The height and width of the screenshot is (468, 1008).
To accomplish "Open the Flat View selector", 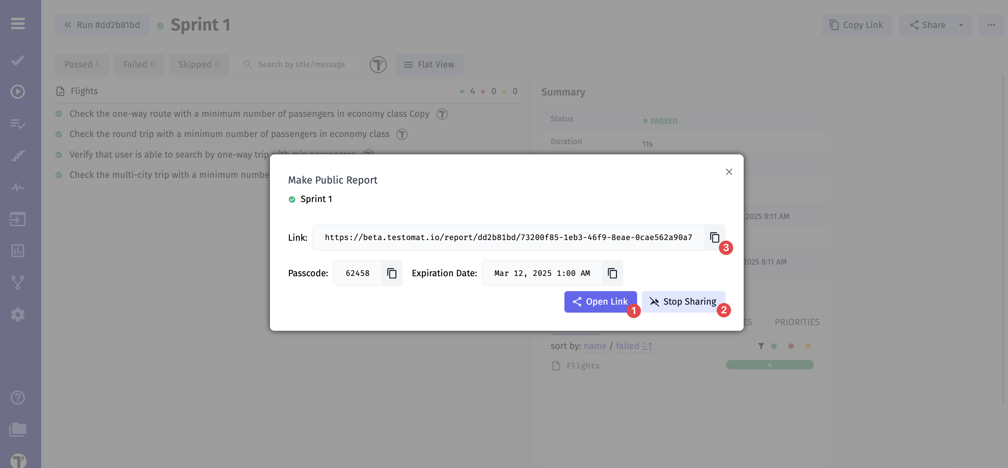I will 429,64.
